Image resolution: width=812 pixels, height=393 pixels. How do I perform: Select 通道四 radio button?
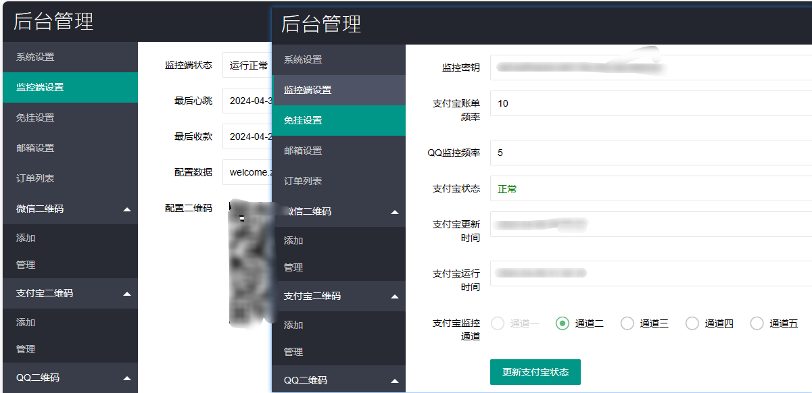coord(692,323)
